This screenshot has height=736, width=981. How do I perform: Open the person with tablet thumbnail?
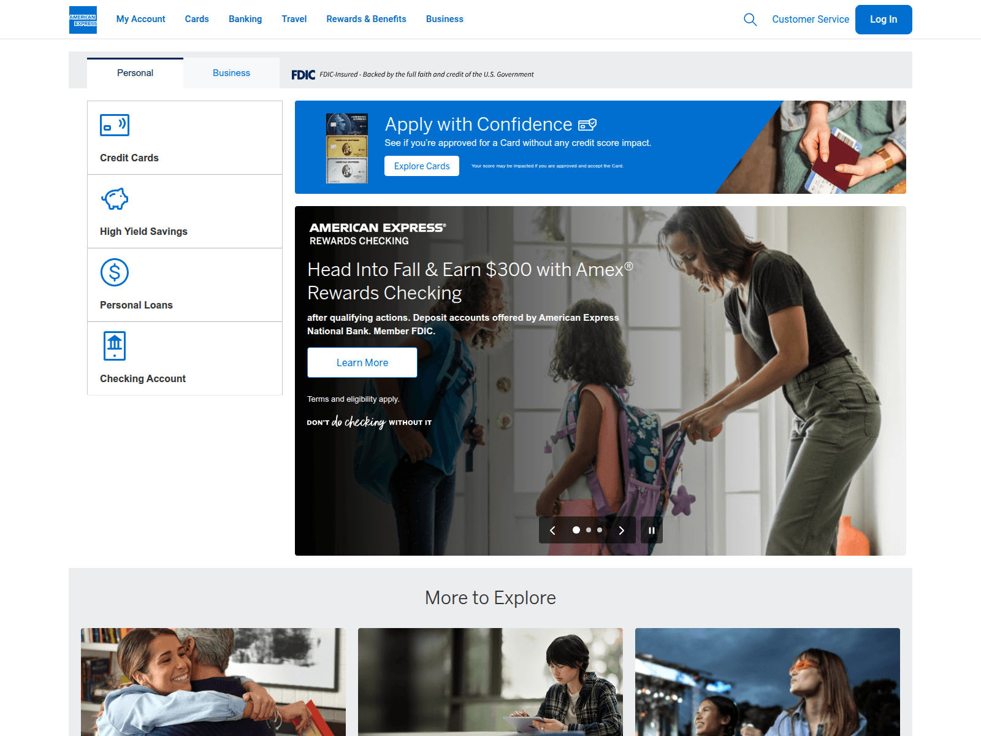tap(490, 682)
